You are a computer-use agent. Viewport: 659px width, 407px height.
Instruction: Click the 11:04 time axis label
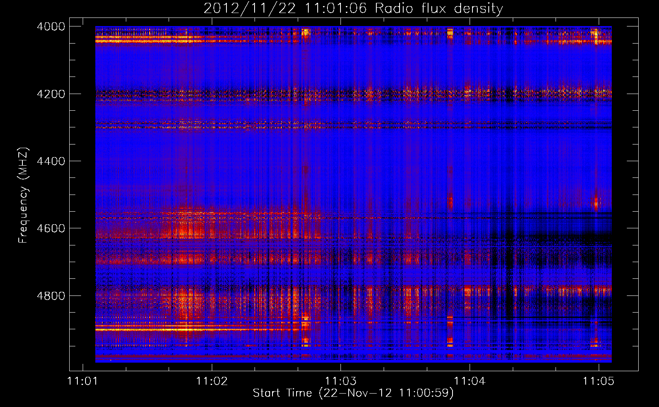coord(470,381)
